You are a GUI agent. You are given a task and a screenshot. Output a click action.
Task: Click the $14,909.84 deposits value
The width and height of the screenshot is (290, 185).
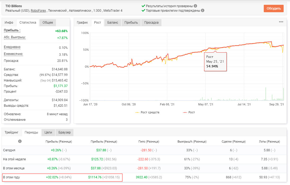[60, 100]
